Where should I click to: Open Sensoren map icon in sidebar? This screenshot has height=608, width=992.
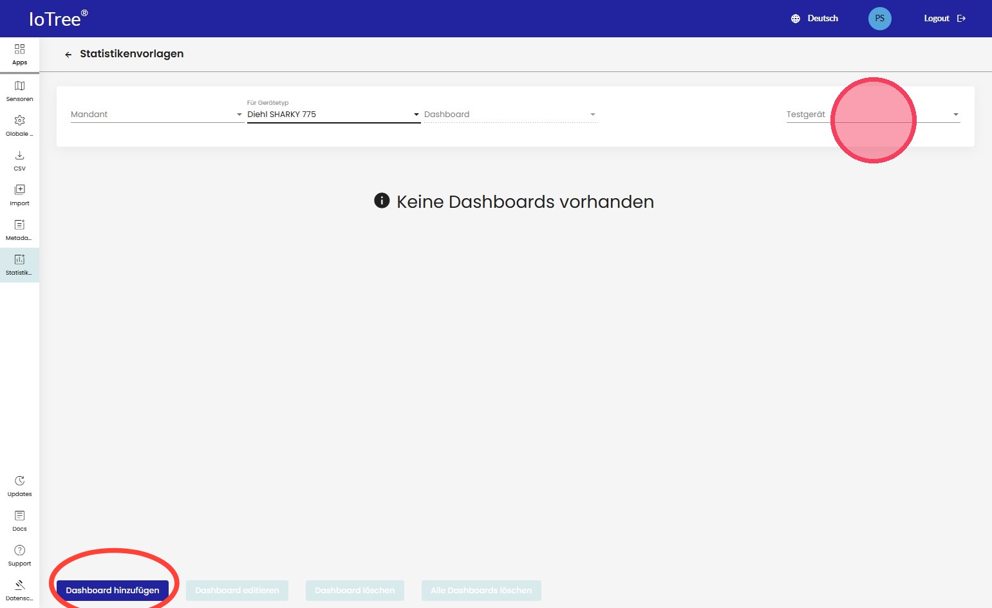19,86
